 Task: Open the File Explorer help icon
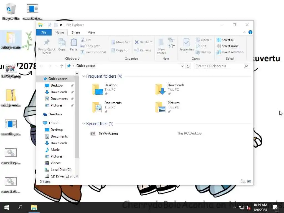pos(250,32)
